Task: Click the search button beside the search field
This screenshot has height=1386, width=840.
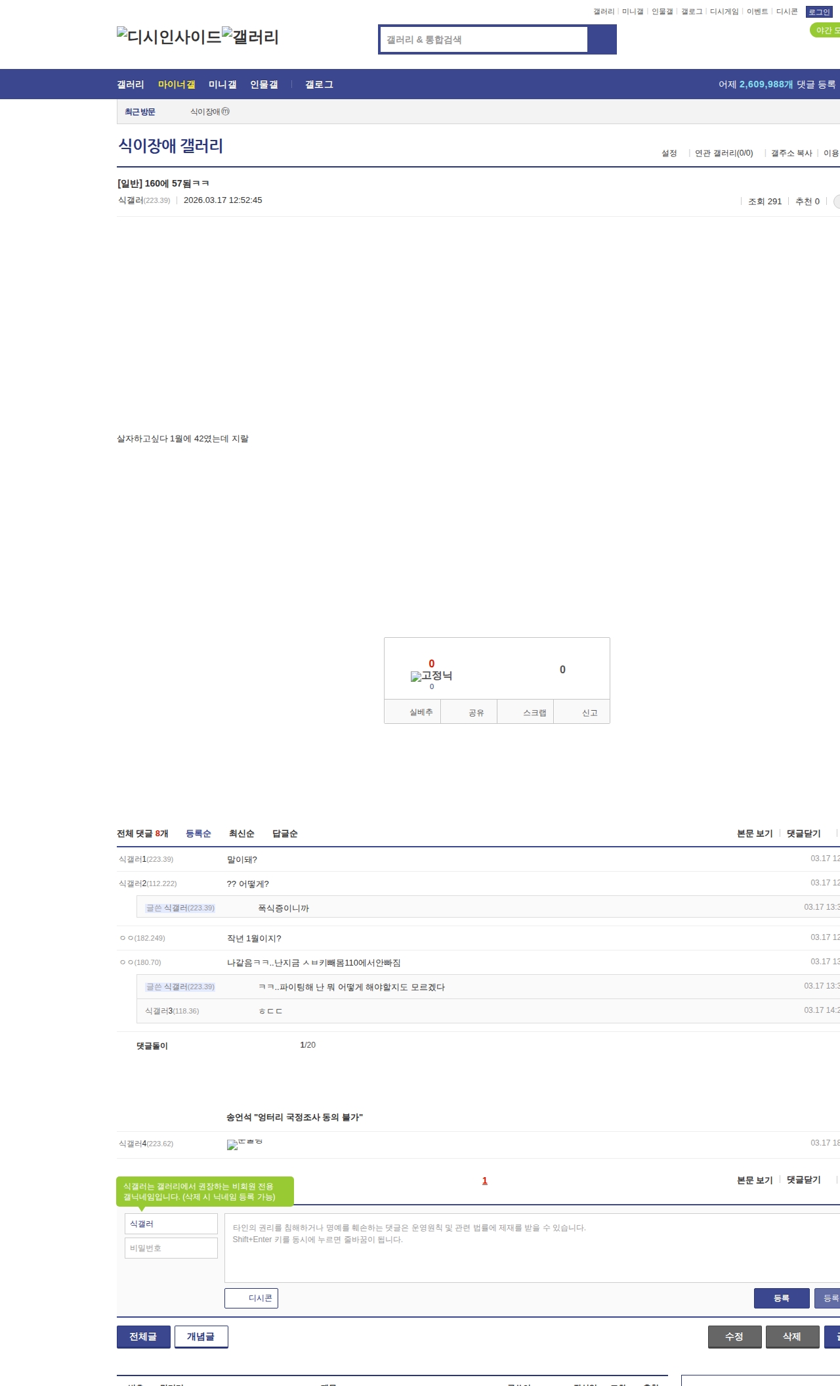Action: pyautogui.click(x=602, y=39)
